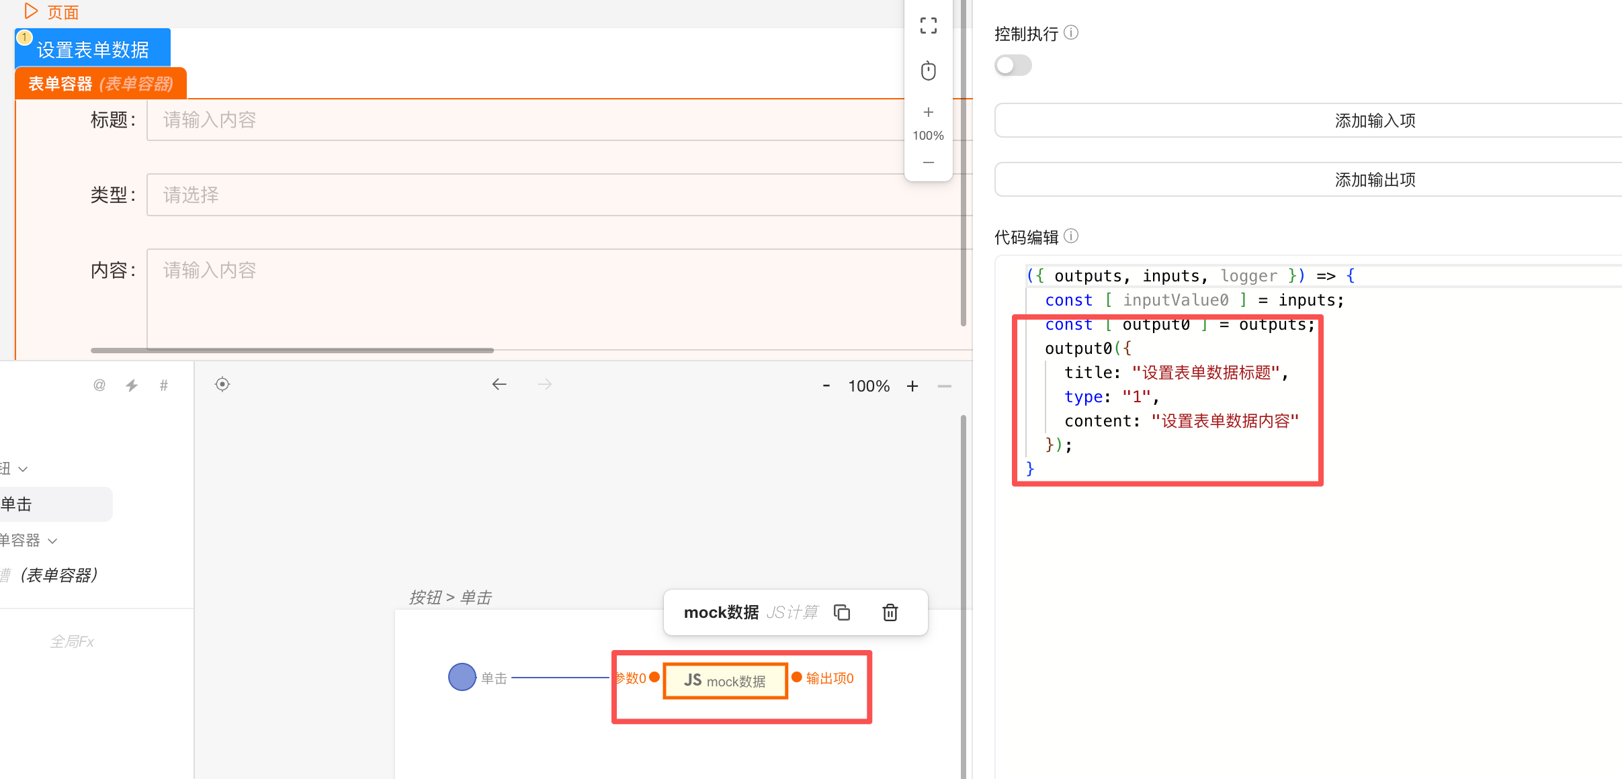Click the mouse mode icon
1622x779 pixels.
click(x=928, y=71)
